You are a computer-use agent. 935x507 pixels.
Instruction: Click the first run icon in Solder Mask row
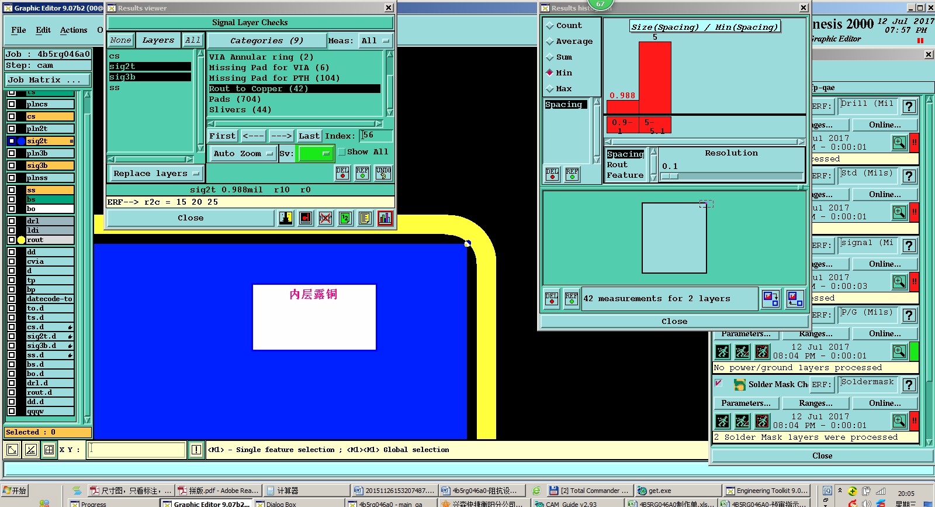[723, 421]
